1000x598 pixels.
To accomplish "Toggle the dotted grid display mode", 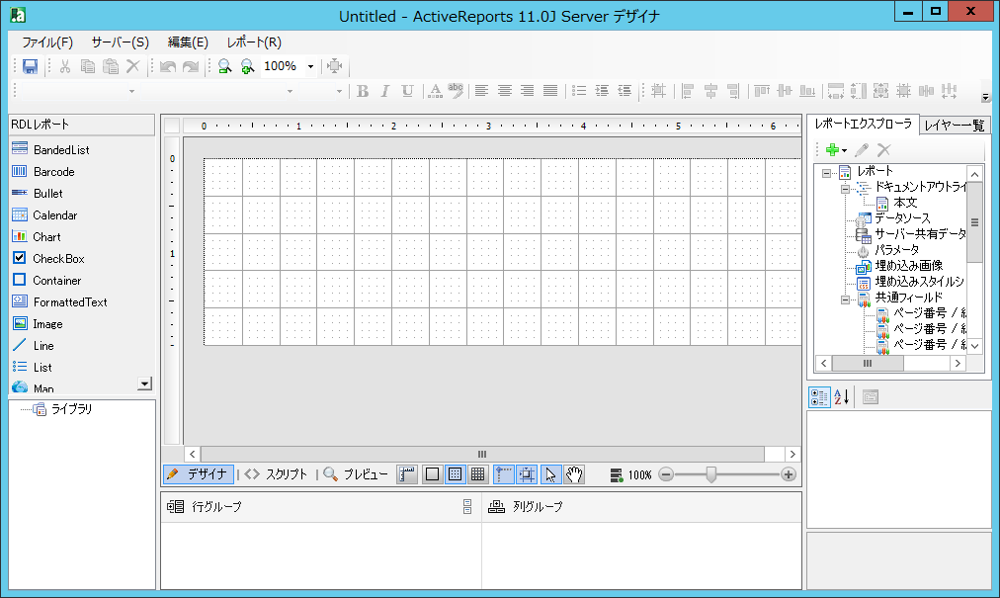I will (455, 474).
